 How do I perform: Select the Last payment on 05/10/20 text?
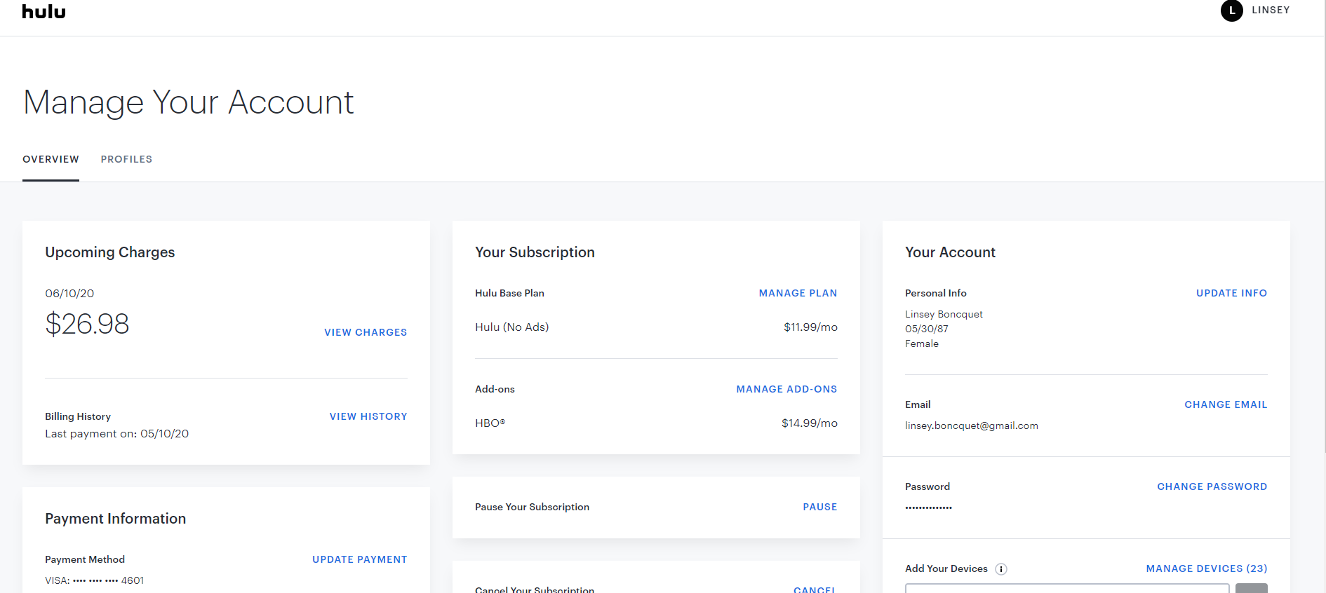click(117, 434)
